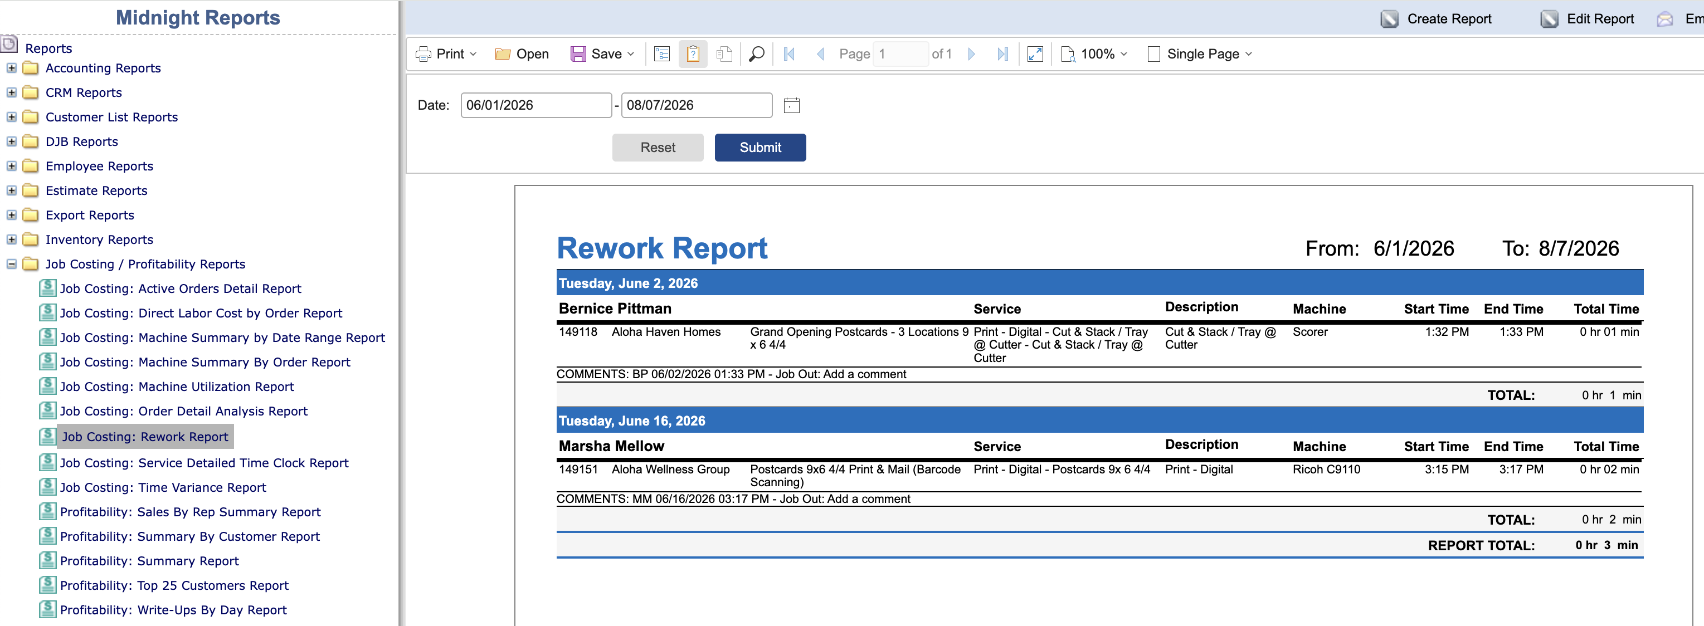Expand the Customer List Reports folder
This screenshot has width=1704, height=626.
tap(11, 117)
